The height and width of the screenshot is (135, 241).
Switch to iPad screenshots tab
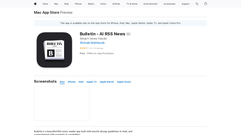[81, 82]
